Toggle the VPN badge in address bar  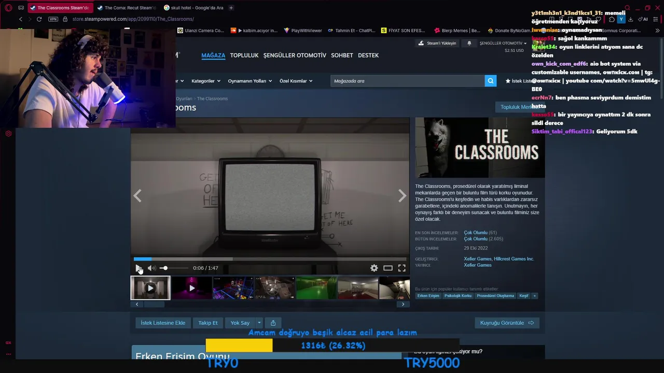(x=53, y=19)
